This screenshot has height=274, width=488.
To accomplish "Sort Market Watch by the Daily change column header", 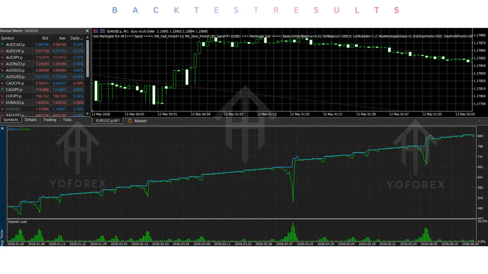I will point(76,38).
